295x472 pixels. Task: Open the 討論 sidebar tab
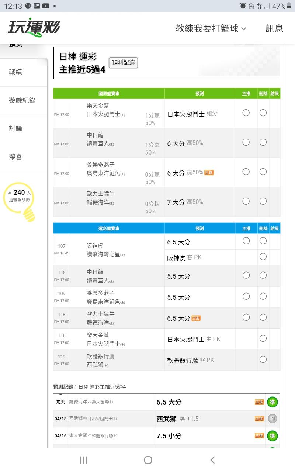pyautogui.click(x=15, y=128)
